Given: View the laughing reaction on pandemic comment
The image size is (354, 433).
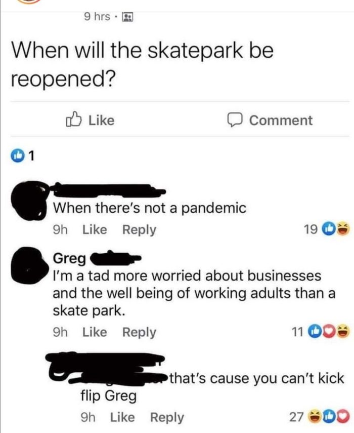Looking at the screenshot, I should click(343, 228).
